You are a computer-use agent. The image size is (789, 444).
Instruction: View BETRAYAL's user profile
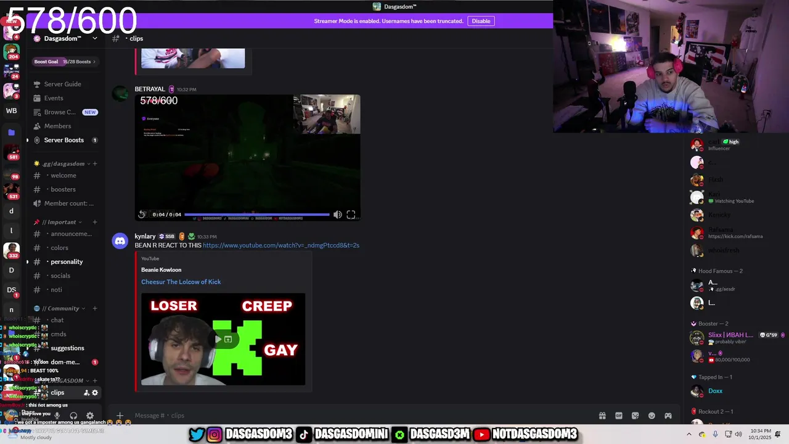pyautogui.click(x=150, y=89)
